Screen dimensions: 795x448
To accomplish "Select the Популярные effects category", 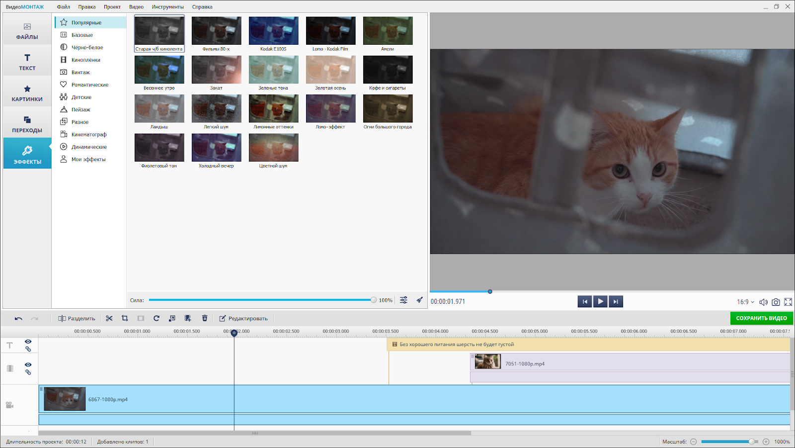I will click(x=90, y=22).
